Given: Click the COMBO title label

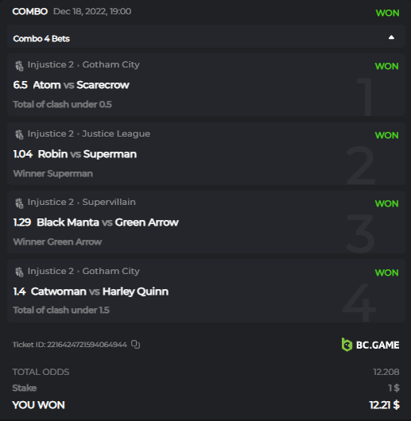Looking at the screenshot, I should click(30, 12).
